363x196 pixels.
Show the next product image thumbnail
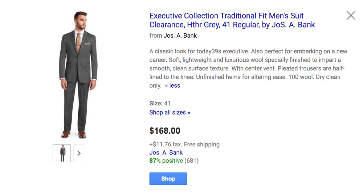[79, 153]
